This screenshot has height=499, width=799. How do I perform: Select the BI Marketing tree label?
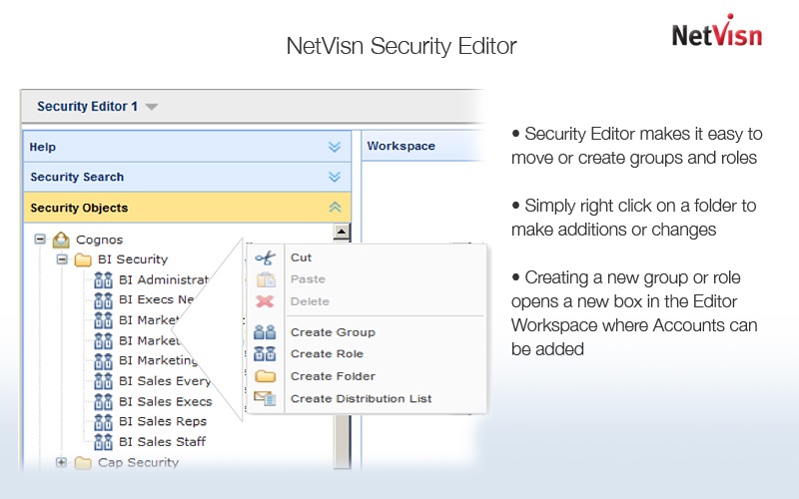pyautogui.click(x=158, y=360)
